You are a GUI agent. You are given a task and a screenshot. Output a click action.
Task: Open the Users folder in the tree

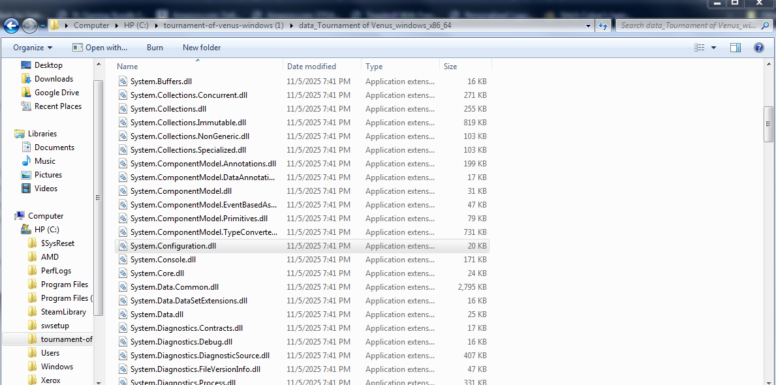[50, 353]
